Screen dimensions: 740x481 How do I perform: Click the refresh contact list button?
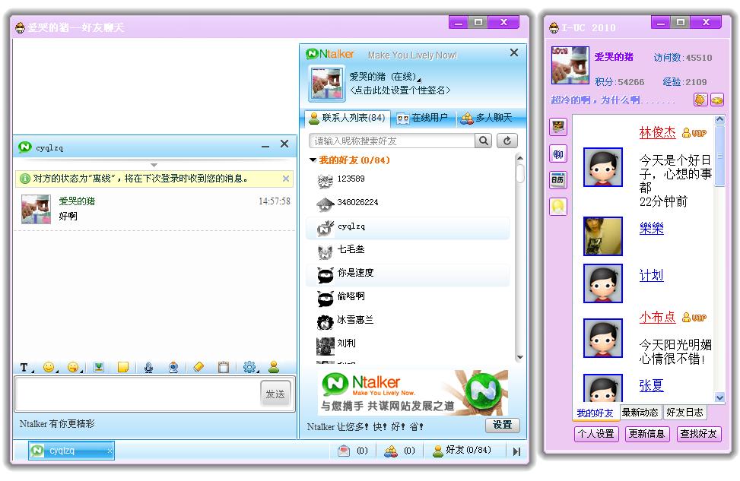(507, 141)
